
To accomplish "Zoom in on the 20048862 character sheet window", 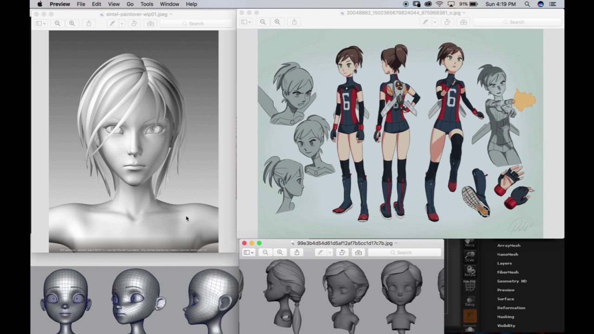I will (x=278, y=22).
